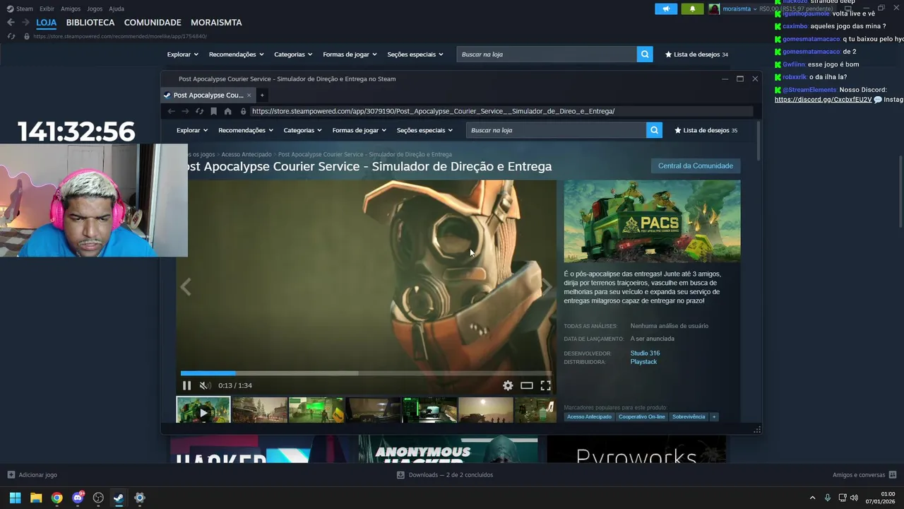Screen dimensions: 904x509
Task: Expand Formas de jogar dropdown in the popup window
Action: pos(359,130)
